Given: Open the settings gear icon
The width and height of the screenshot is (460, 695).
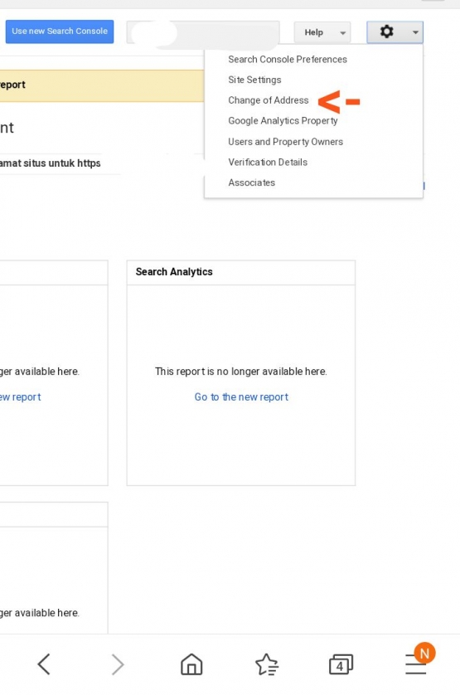Looking at the screenshot, I should pyautogui.click(x=386, y=32).
